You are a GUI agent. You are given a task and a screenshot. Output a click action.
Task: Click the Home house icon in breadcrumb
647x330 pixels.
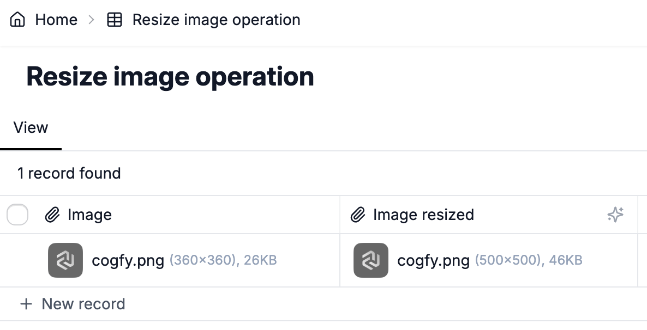(17, 20)
